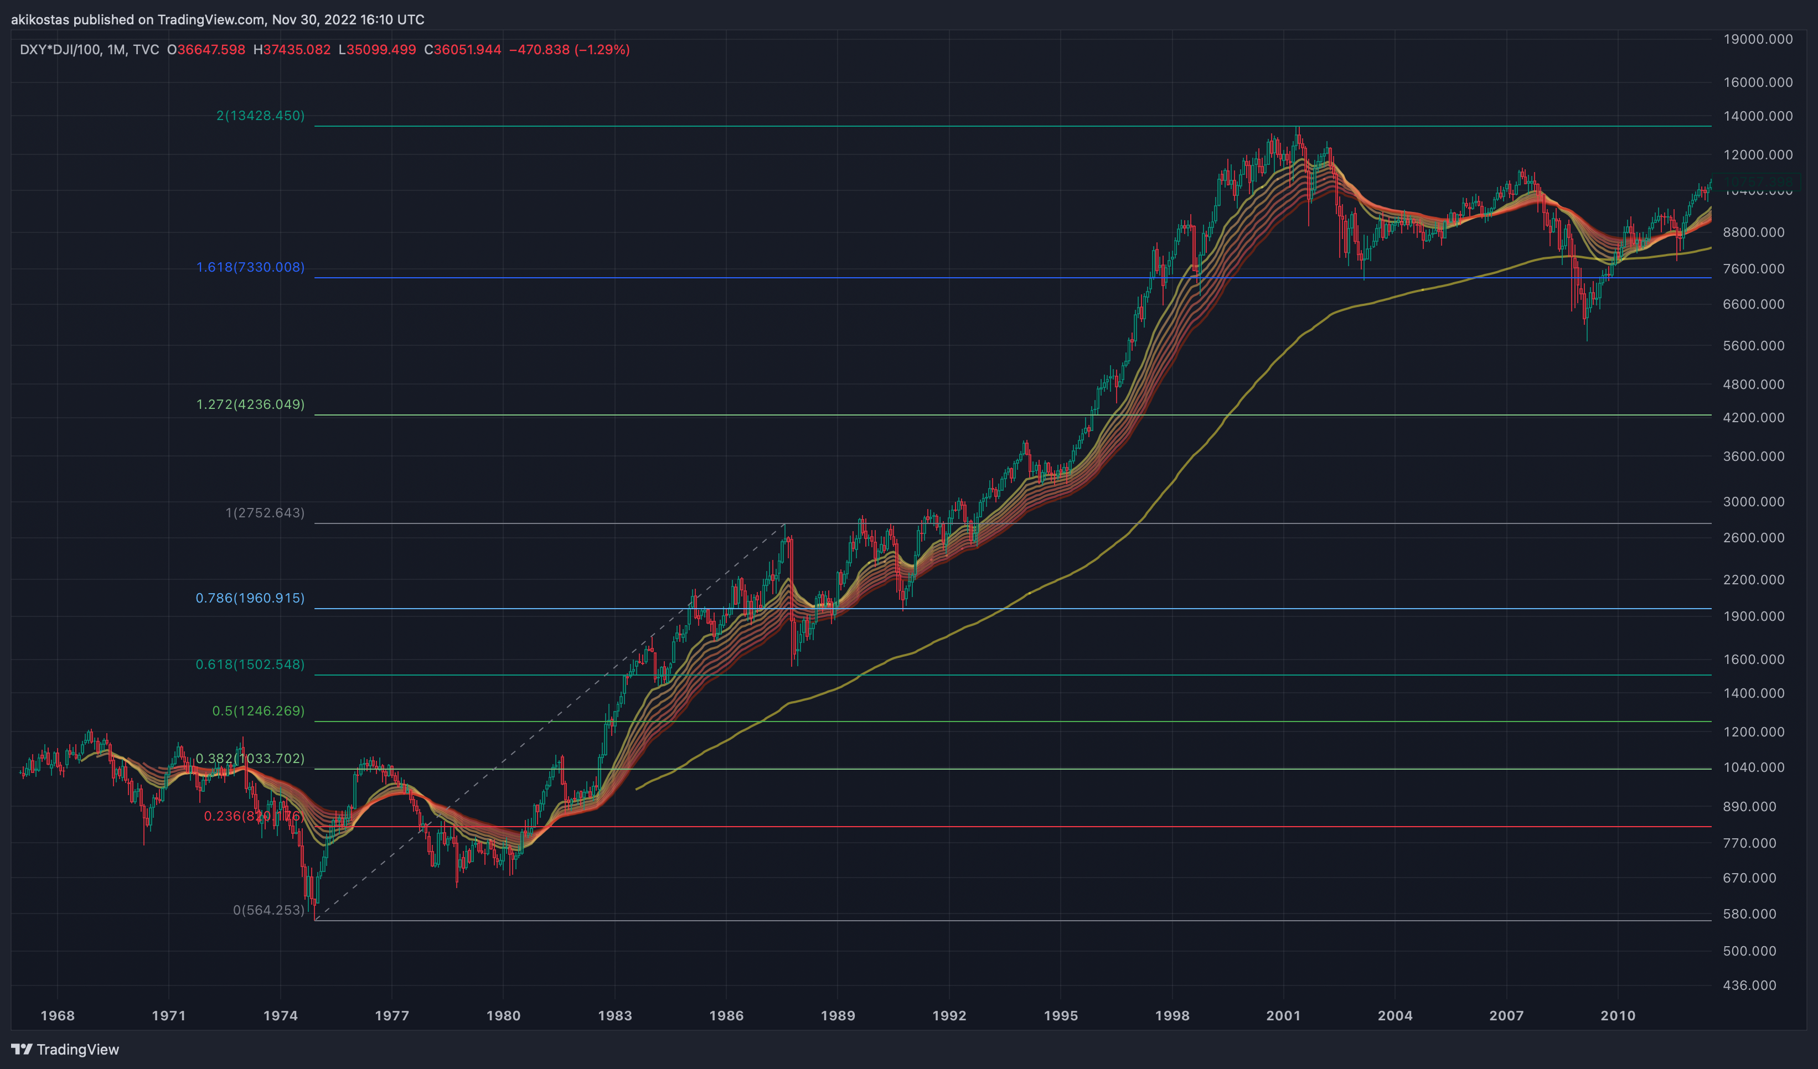Click the 2001 label on the time axis
The width and height of the screenshot is (1818, 1069).
(x=1283, y=1016)
